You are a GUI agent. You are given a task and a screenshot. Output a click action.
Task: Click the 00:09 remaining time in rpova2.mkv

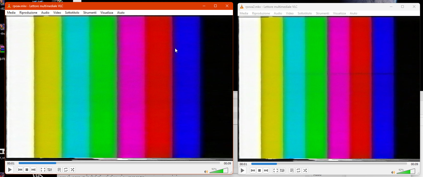tap(414, 164)
